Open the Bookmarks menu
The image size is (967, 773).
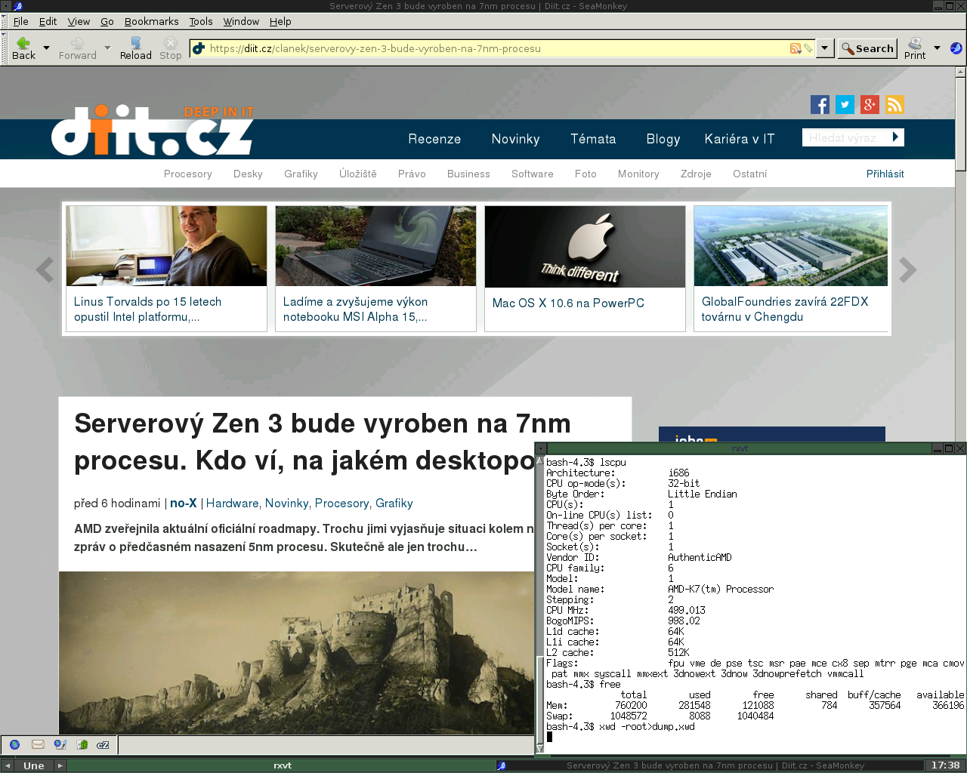(151, 21)
